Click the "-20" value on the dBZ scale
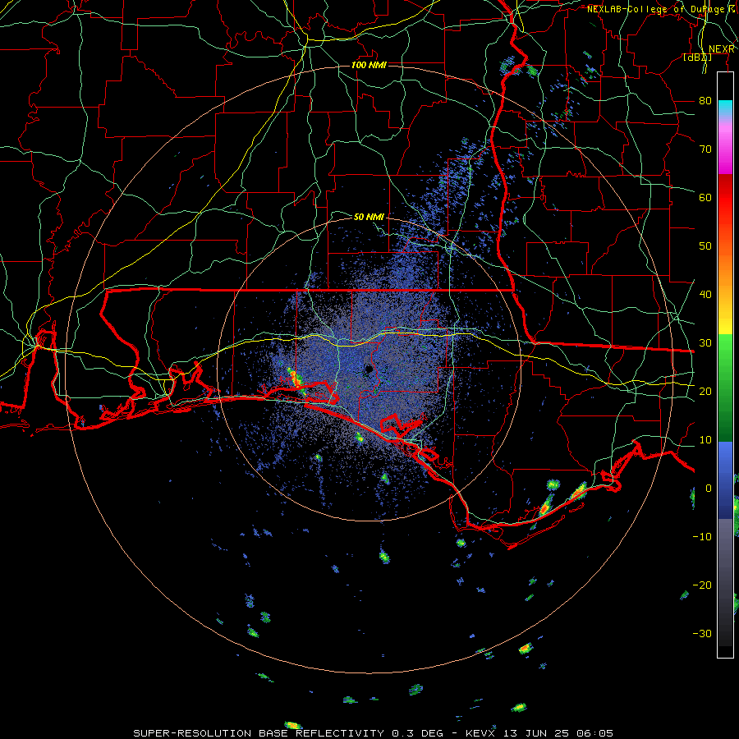Screen dimensions: 739x739 (702, 585)
